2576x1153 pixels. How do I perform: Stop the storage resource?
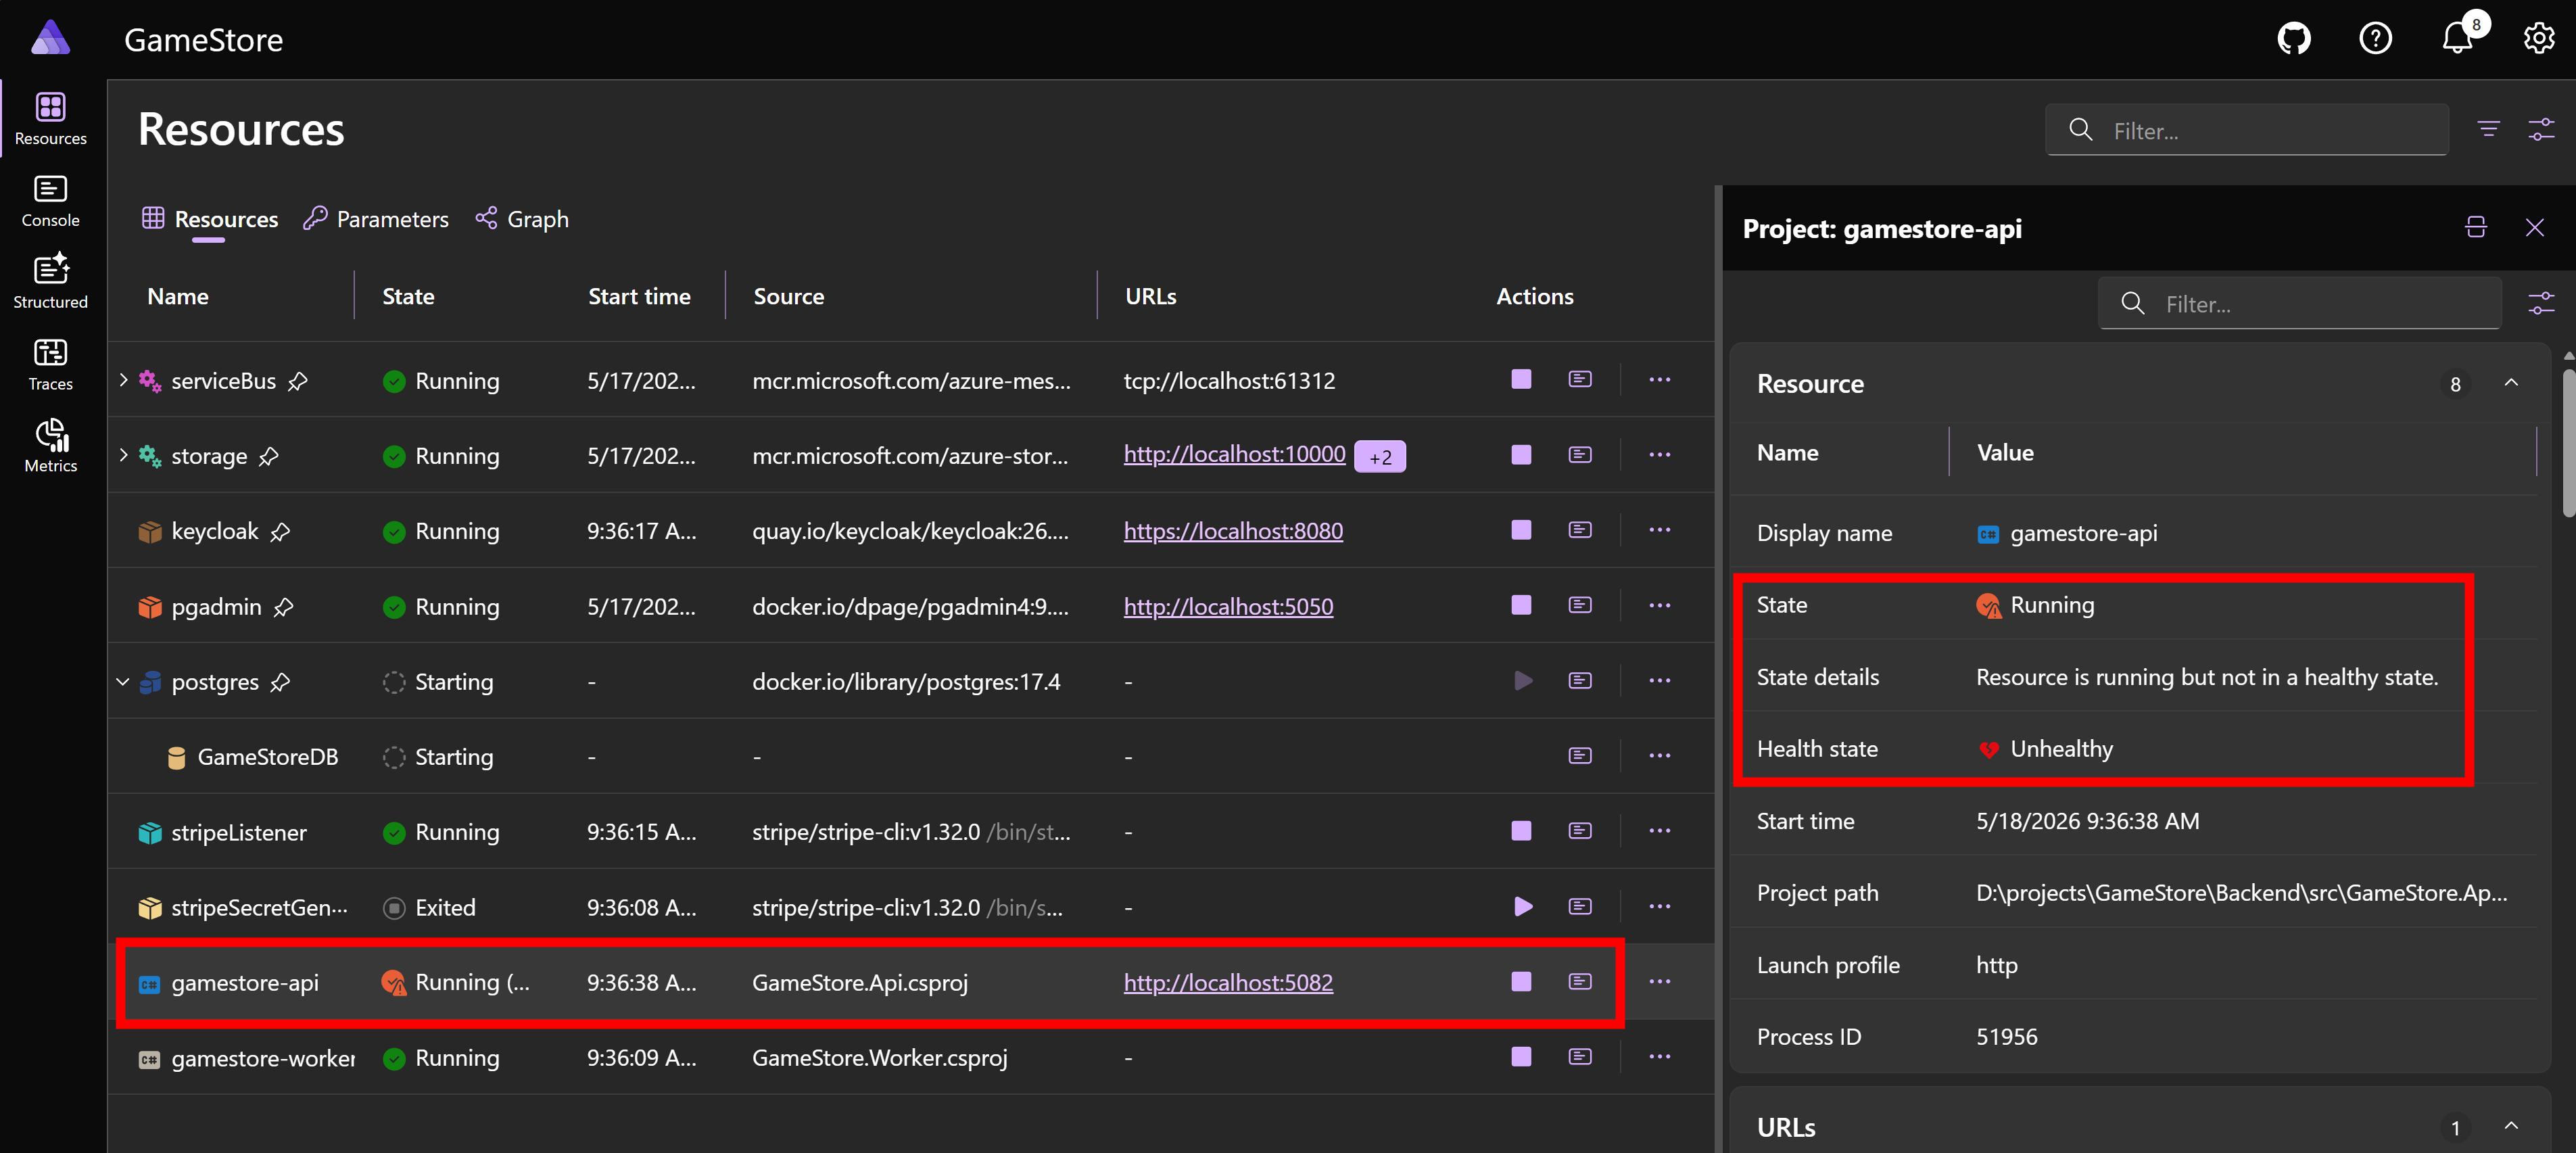coord(1521,455)
